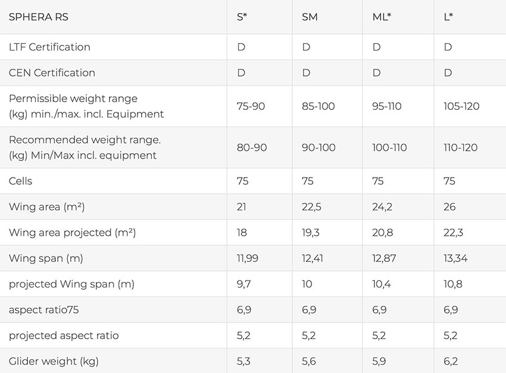Select the L* size column header
The image size is (506, 373).
click(x=448, y=17)
